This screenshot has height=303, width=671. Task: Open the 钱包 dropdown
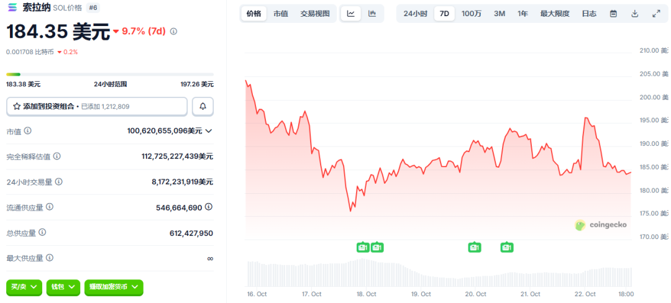pyautogui.click(x=63, y=287)
